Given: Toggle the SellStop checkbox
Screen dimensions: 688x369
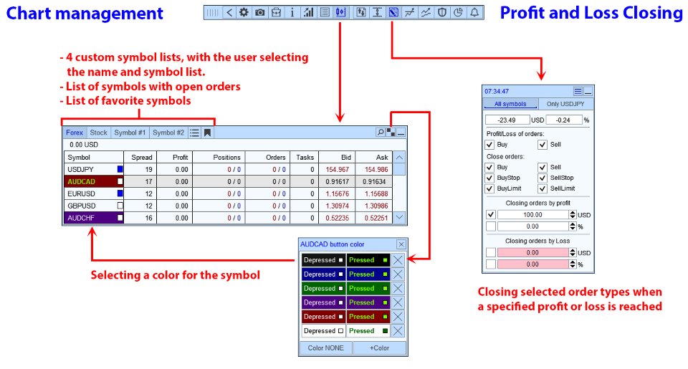Looking at the screenshot, I should (543, 178).
